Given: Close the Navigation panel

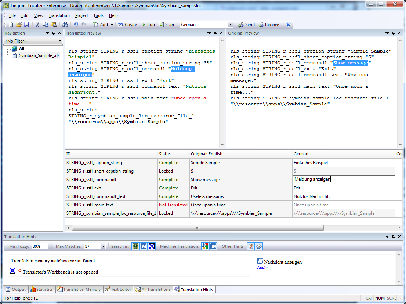Looking at the screenshot, I should click(59, 33).
